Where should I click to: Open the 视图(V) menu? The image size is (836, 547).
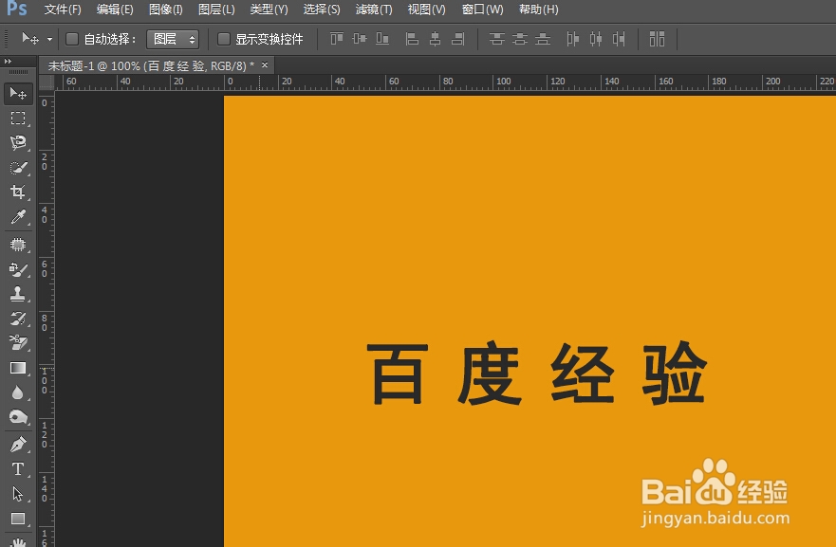tap(426, 9)
